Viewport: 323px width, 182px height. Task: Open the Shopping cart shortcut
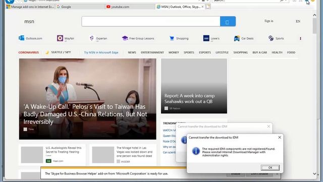point(179,38)
